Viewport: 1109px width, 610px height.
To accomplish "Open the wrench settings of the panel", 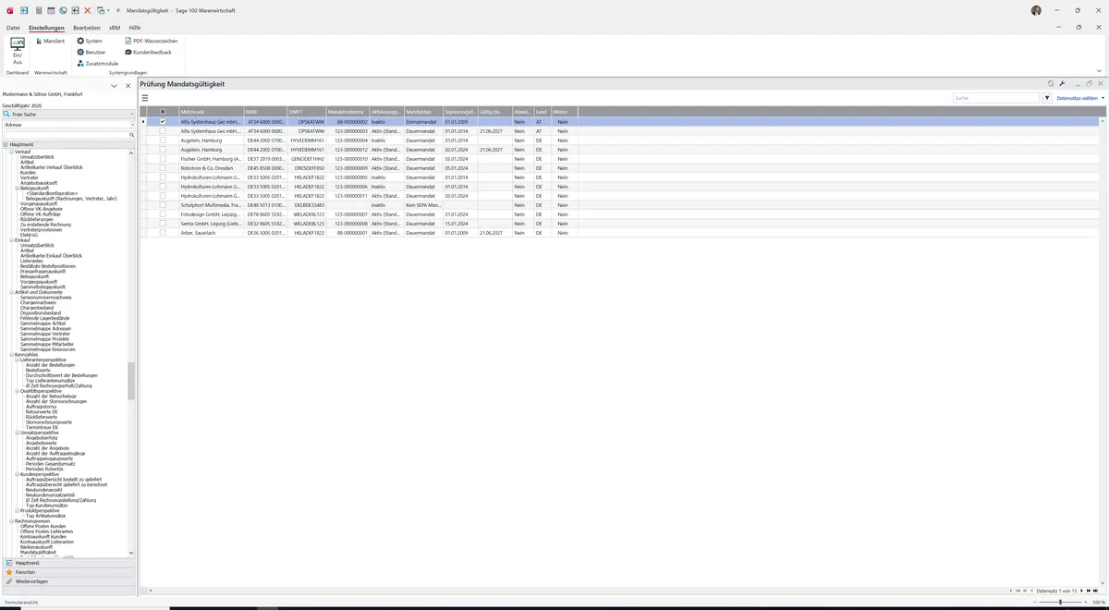I will point(1063,83).
